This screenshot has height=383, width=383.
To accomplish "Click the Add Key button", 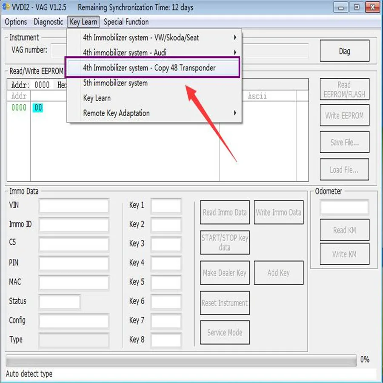I will (x=279, y=273).
